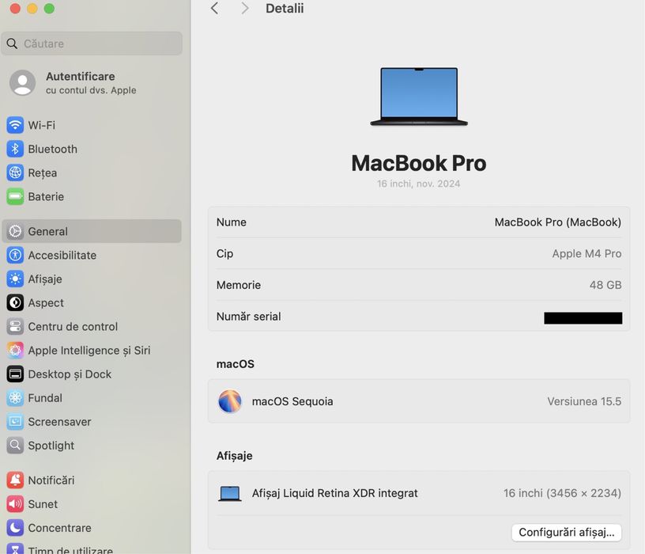Open Centru de control icon
This screenshot has width=645, height=554.
[x=15, y=327]
